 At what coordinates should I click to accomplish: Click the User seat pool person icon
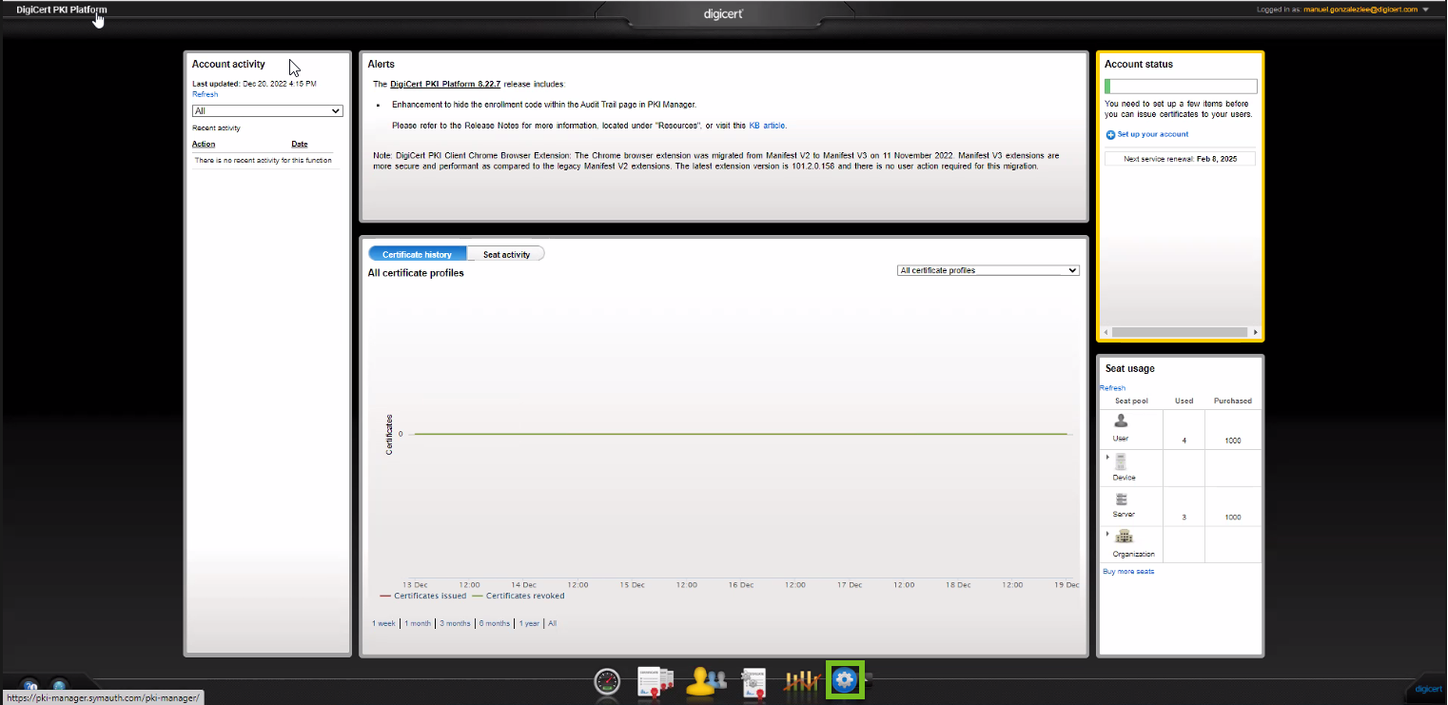(1121, 421)
